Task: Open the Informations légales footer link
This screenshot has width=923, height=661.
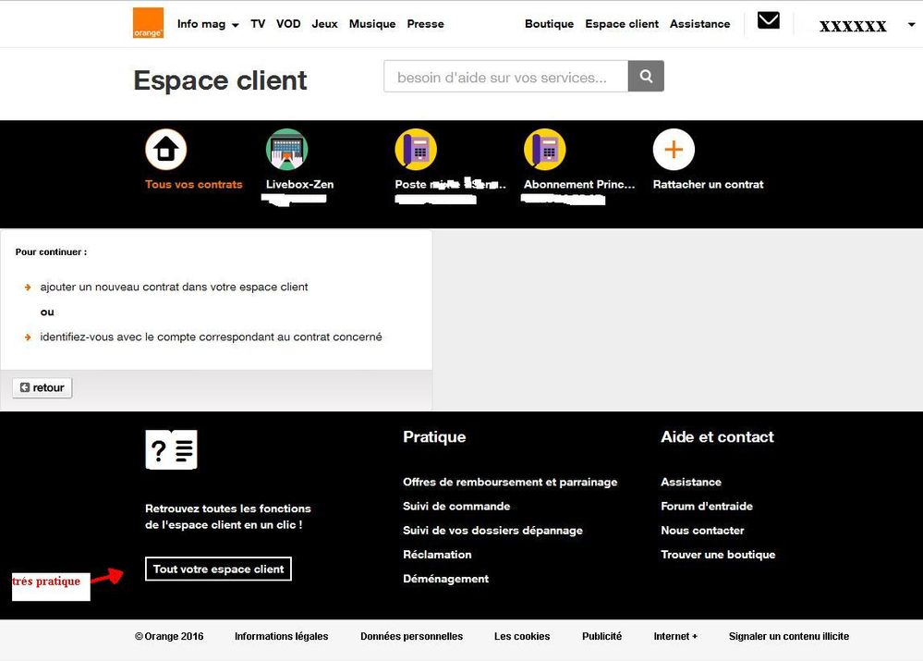Action: [281, 636]
